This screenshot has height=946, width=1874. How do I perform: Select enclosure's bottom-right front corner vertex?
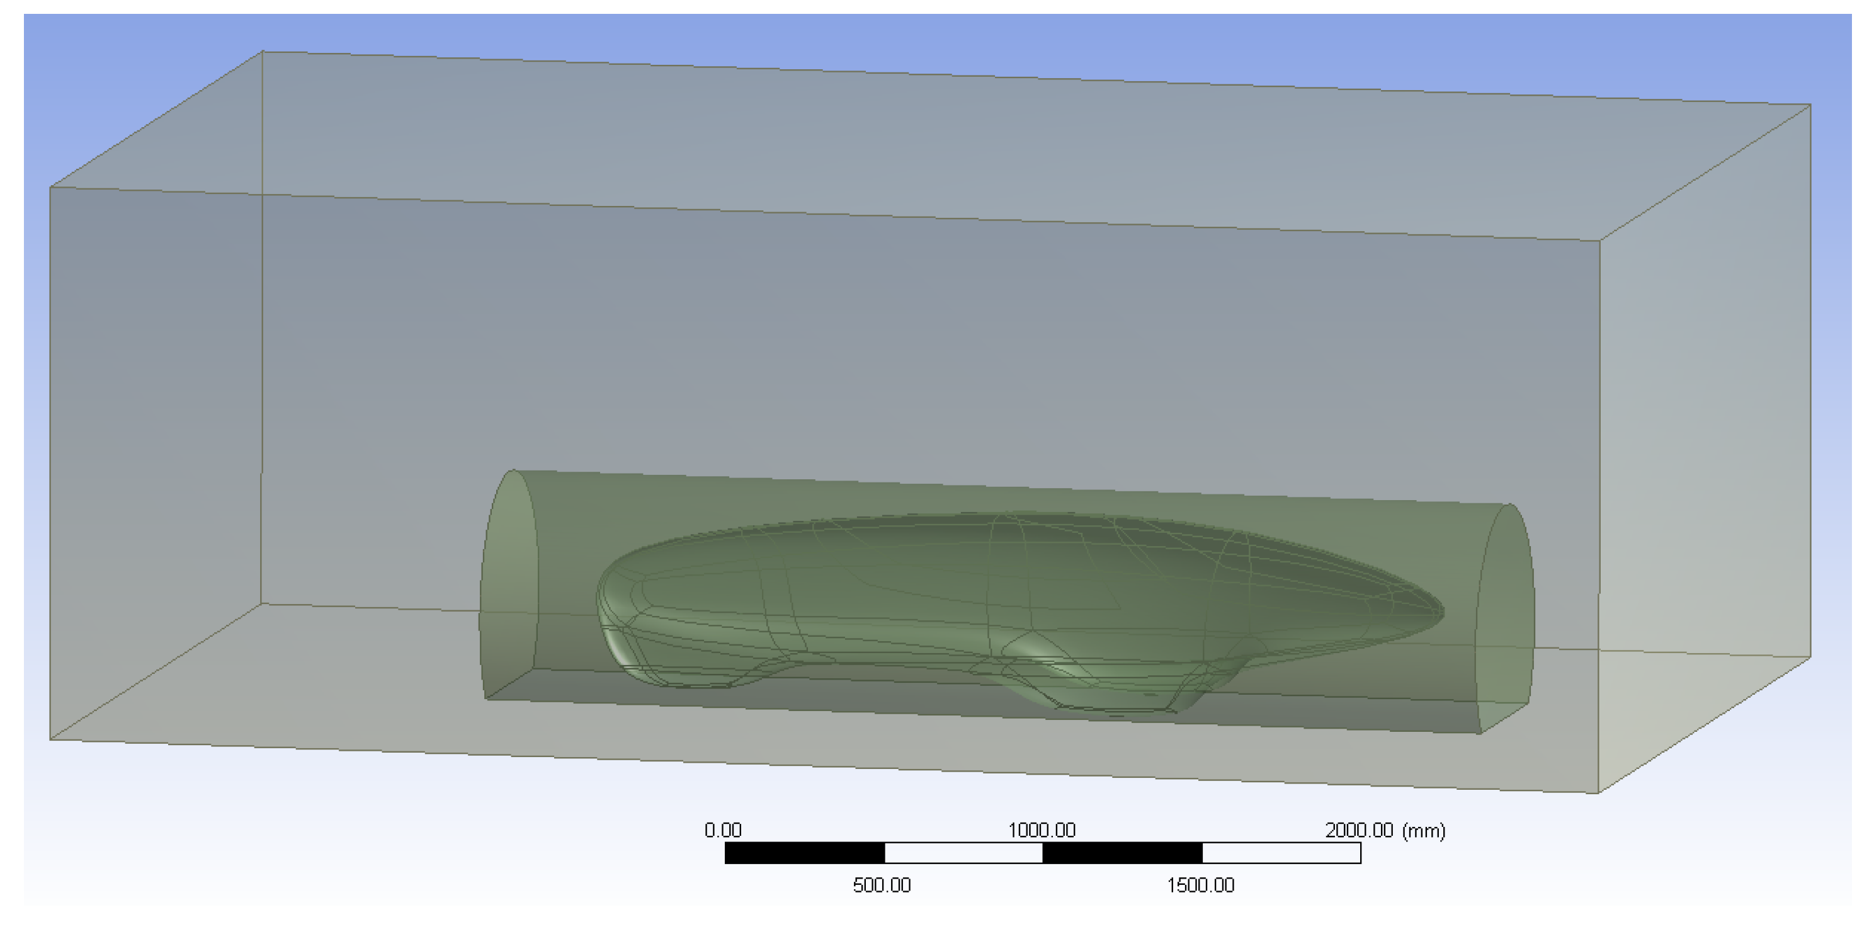tap(1598, 793)
